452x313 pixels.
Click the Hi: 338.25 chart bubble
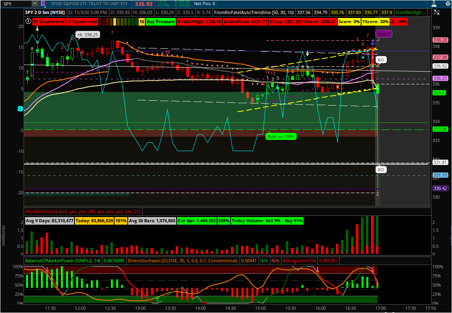point(88,34)
